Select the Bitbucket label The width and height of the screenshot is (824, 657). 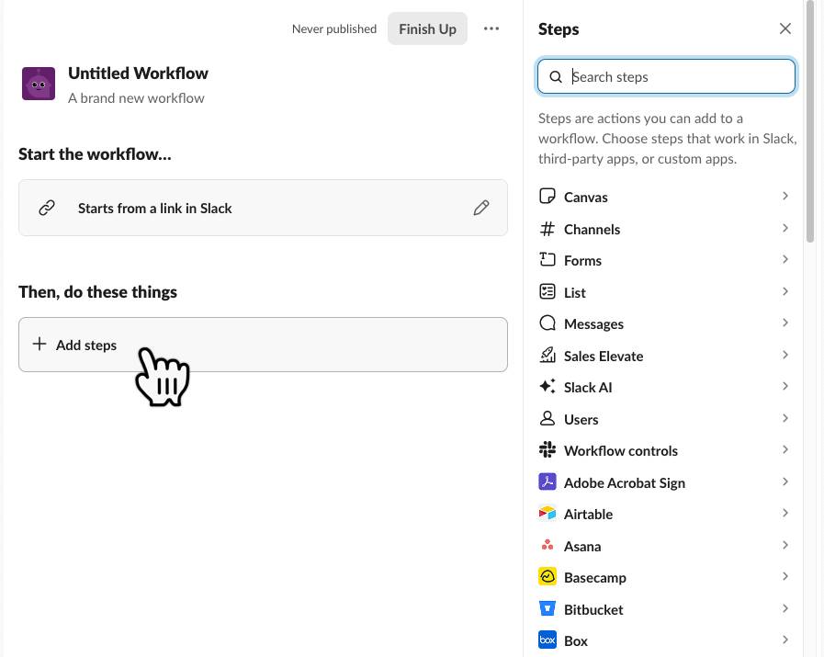(593, 610)
